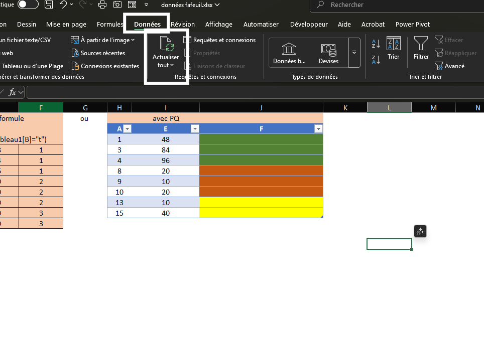
Task: Save the workbook with the floppy disk icon
Action: pyautogui.click(x=49, y=5)
